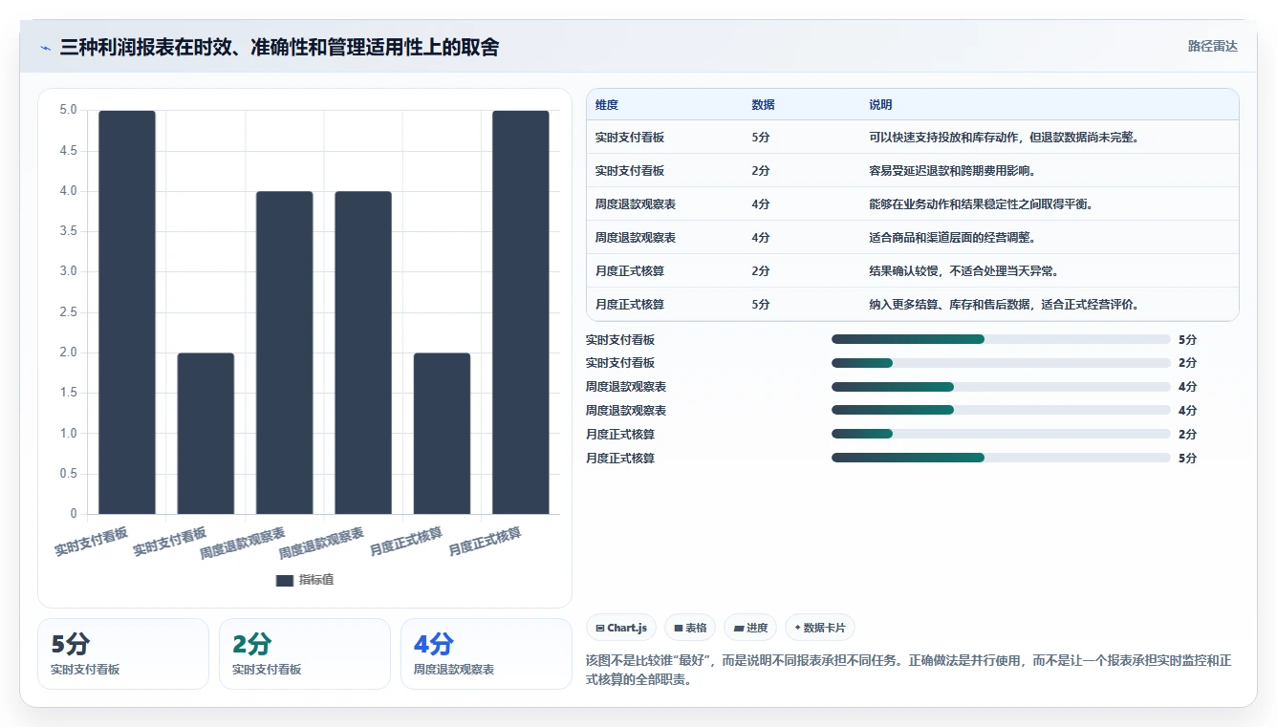Select the 实时支付看板 chart bar valued 2
This screenshot has width=1277, height=727.
pos(206,434)
